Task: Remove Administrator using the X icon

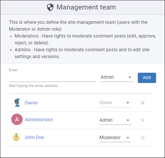Action: [x=143, y=120]
